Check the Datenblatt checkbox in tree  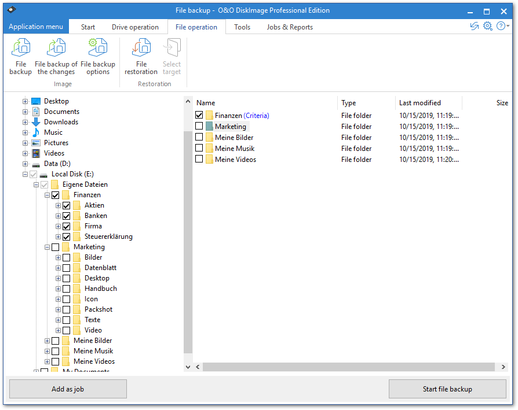pos(67,268)
